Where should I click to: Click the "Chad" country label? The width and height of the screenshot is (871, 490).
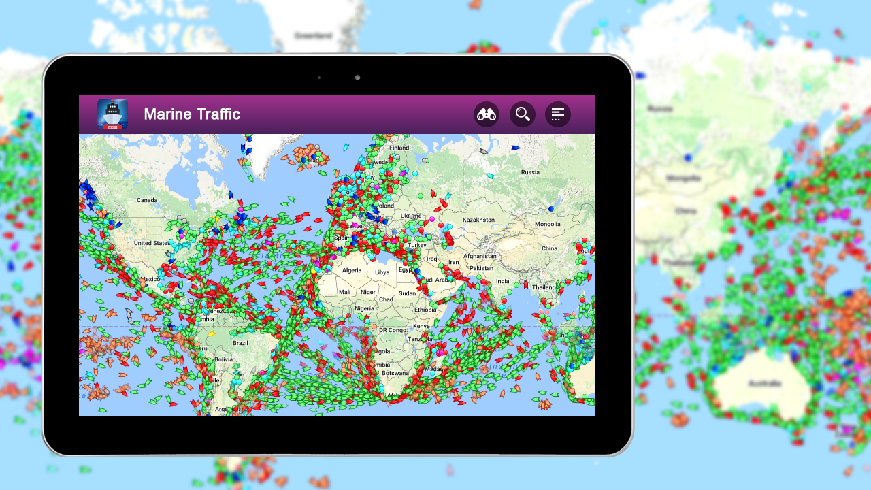(x=386, y=299)
